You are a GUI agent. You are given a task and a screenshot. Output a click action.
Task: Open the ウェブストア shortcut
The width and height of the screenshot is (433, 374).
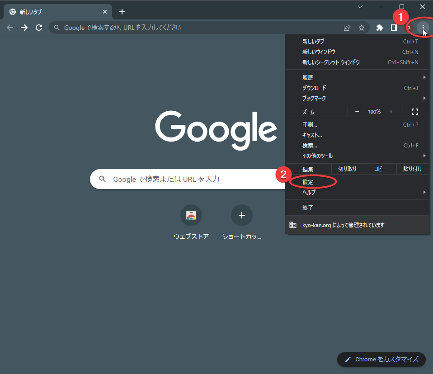(191, 223)
